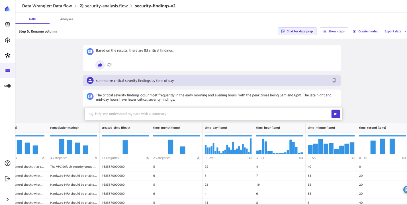Switch to the Data tab
Viewport: 407px width, 205px height.
pyautogui.click(x=32, y=19)
